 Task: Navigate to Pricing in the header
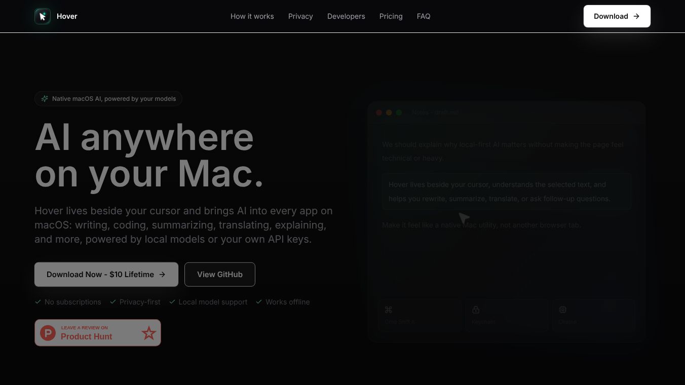coord(391,16)
